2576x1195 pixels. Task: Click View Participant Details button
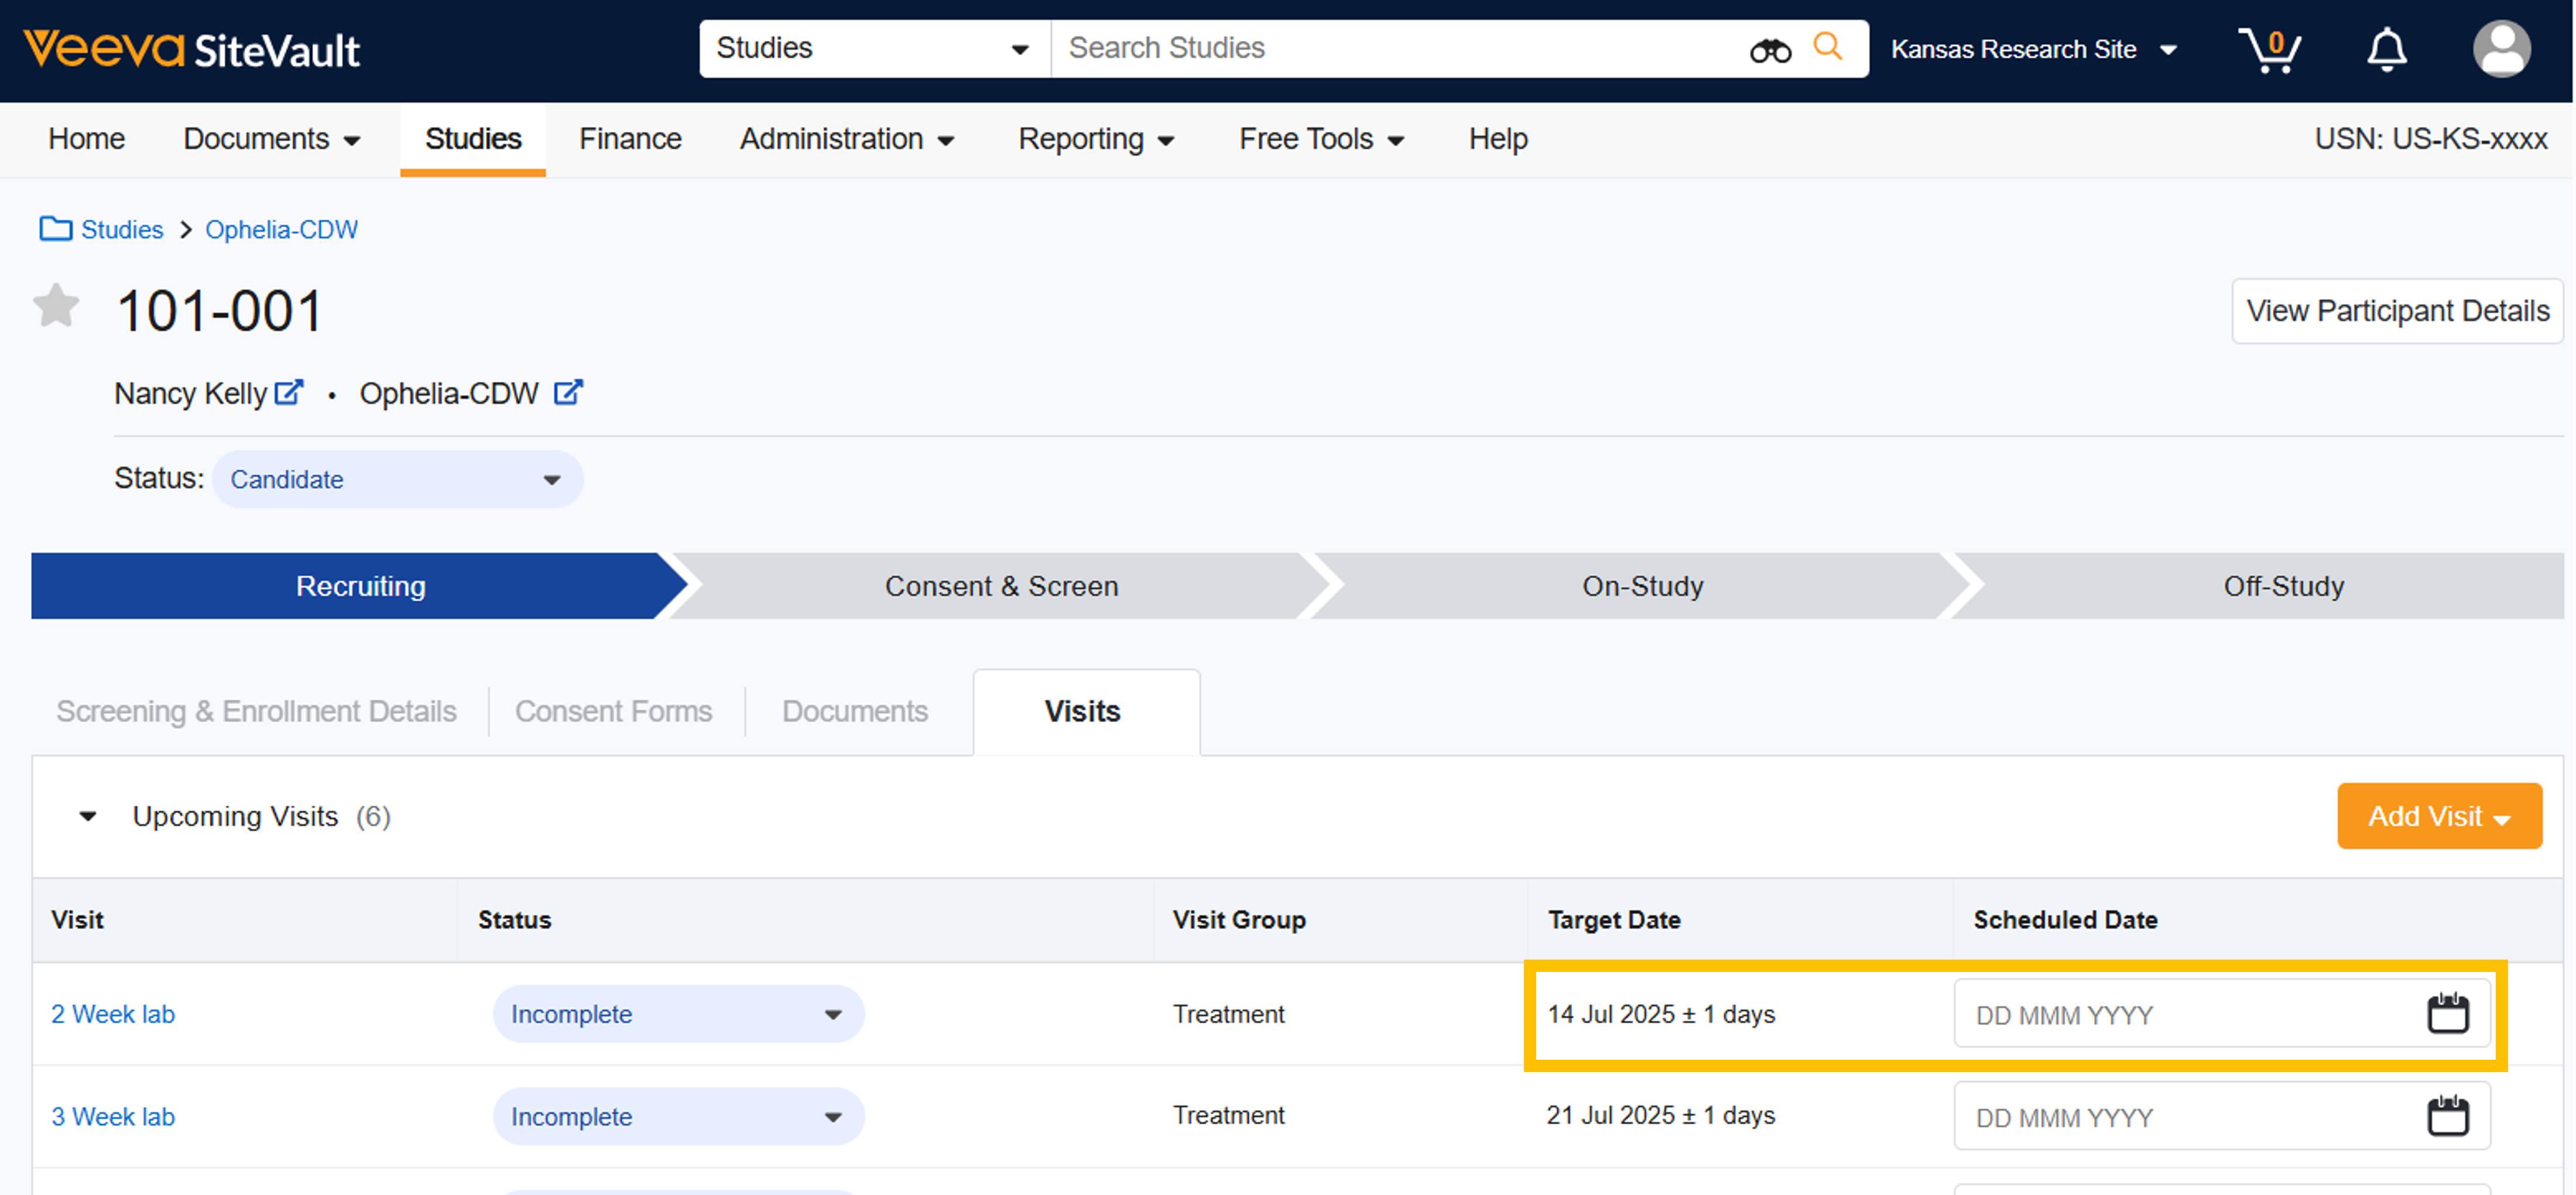click(x=2397, y=311)
